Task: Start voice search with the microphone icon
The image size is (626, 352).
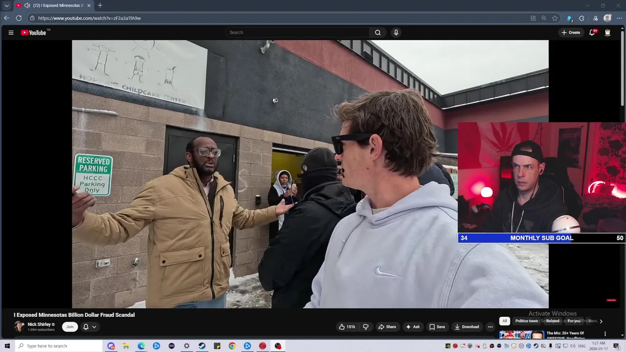Action: point(396,32)
